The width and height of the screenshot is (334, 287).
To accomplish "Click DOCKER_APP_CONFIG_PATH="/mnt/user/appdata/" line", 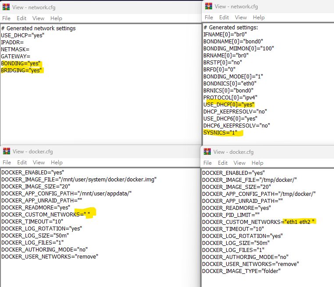I will [67, 194].
